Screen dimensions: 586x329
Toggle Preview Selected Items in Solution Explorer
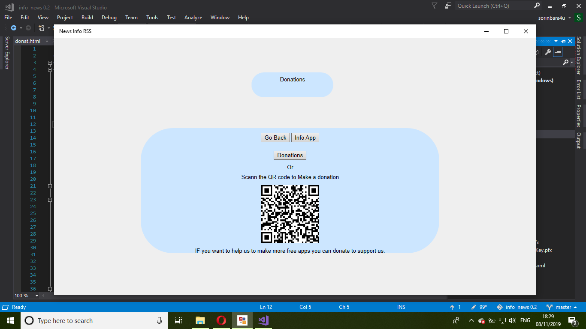[x=558, y=52]
